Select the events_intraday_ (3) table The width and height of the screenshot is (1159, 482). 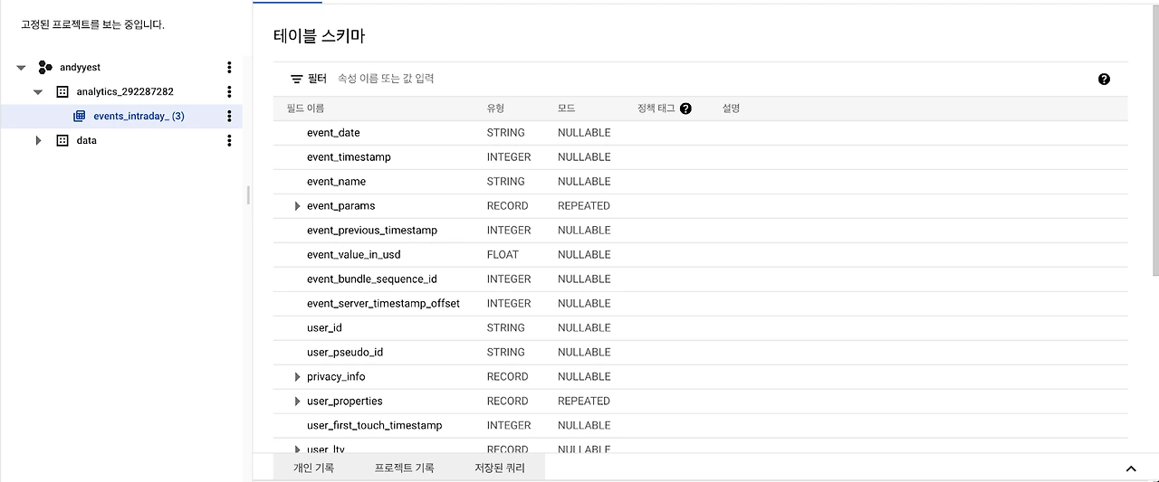point(139,116)
